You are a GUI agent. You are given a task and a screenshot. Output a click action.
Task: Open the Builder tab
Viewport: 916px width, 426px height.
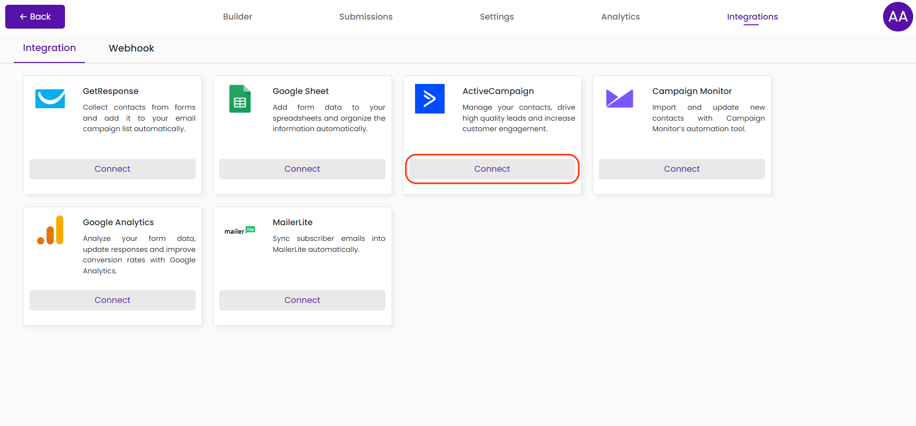237,17
